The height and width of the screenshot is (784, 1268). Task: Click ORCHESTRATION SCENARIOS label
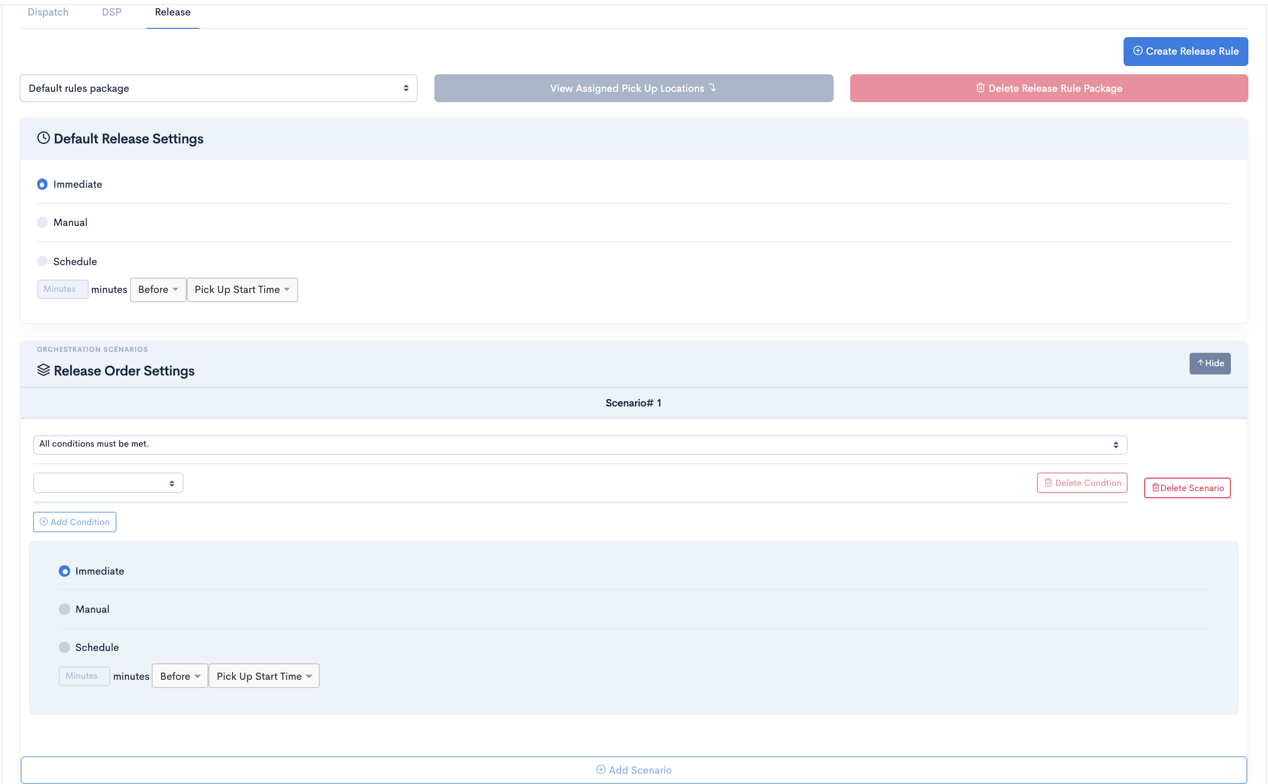tap(92, 350)
